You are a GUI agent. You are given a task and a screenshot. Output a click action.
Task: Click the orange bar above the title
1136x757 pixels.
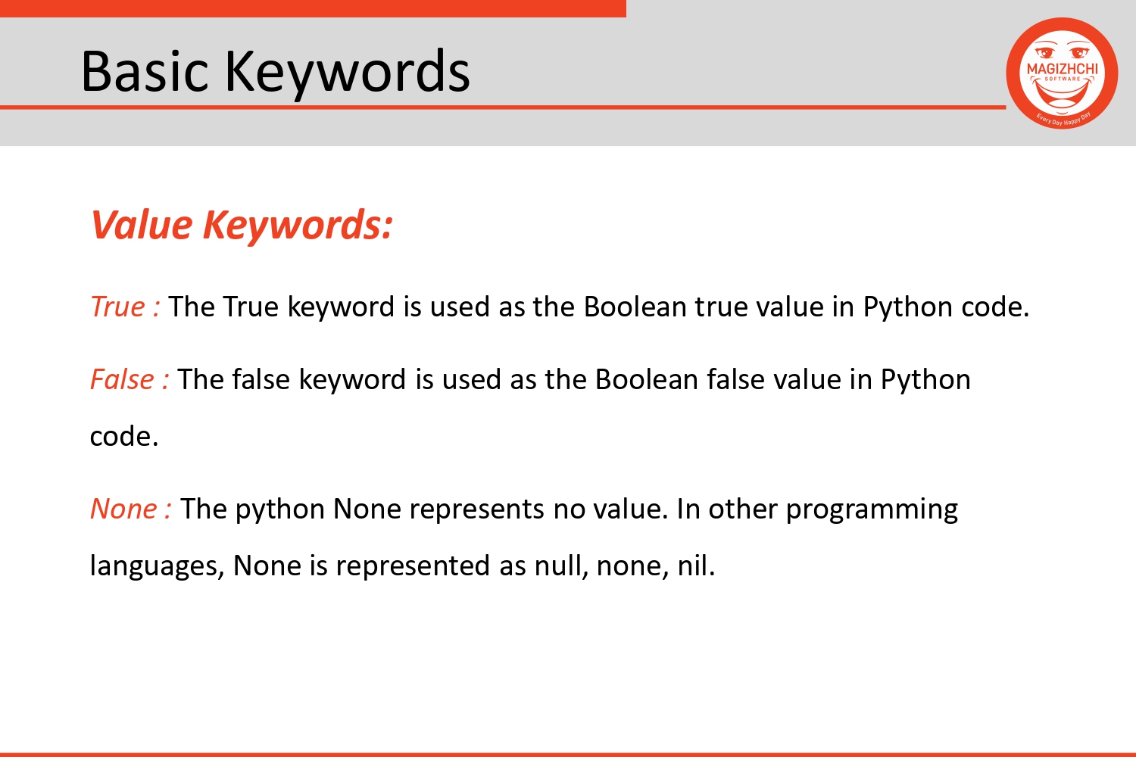[313, 8]
